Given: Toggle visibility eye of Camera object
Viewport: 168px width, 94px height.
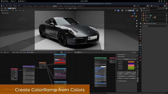Looking at the screenshot, I should coord(166,16).
